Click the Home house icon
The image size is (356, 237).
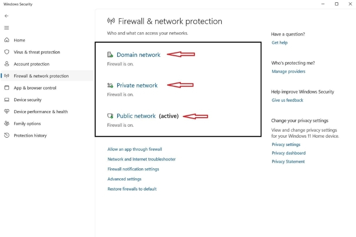[x=7, y=40]
